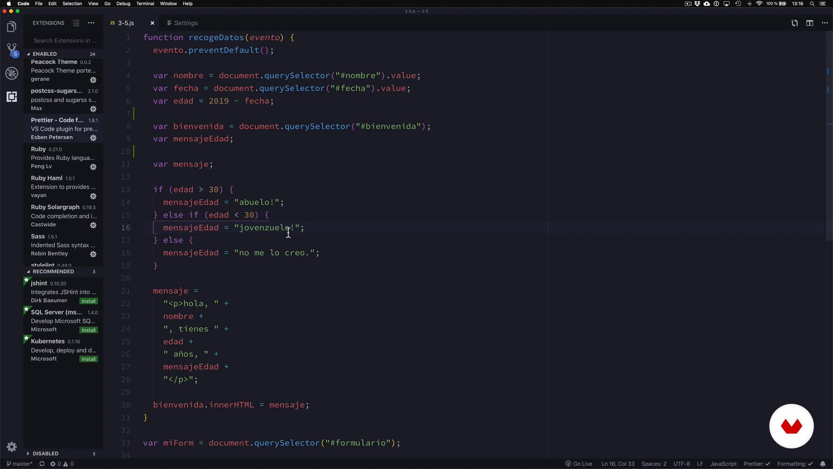
Task: Open the Explorer view in the activity bar
Action: (x=12, y=27)
